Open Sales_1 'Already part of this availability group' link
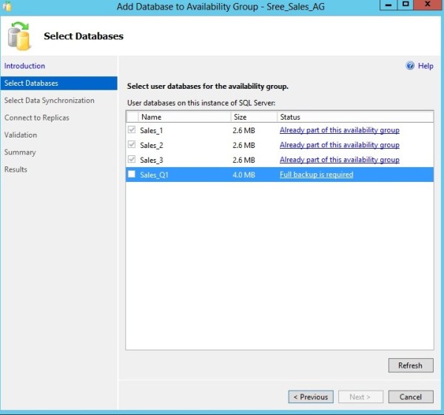This screenshot has width=444, height=415. coord(339,130)
